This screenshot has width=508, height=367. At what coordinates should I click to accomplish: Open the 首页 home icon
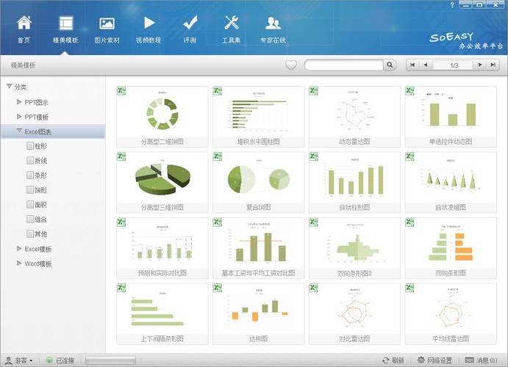[24, 23]
